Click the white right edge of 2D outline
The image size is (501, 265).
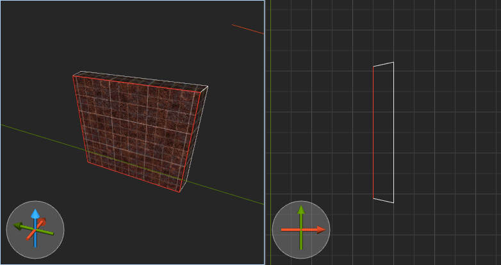coord(393,131)
